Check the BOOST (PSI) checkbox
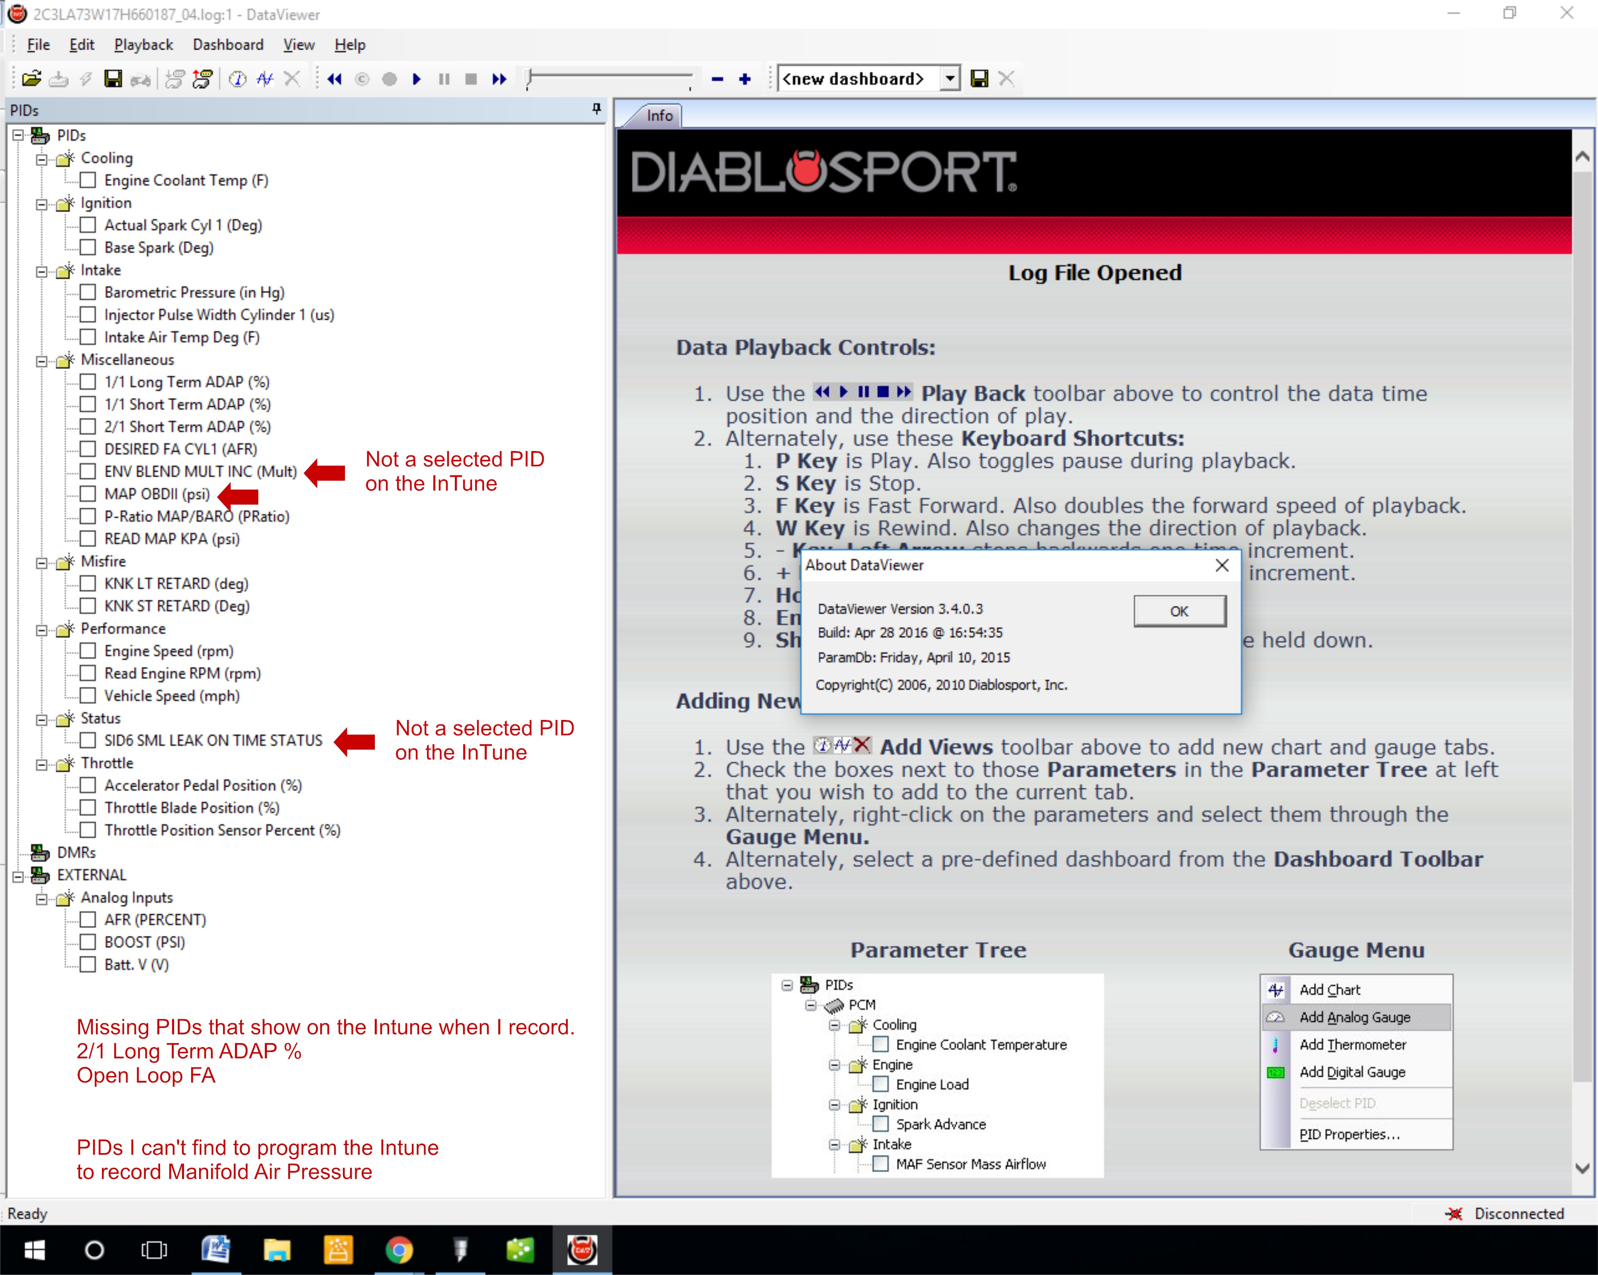Screen dimensions: 1598x1275 (x=88, y=942)
